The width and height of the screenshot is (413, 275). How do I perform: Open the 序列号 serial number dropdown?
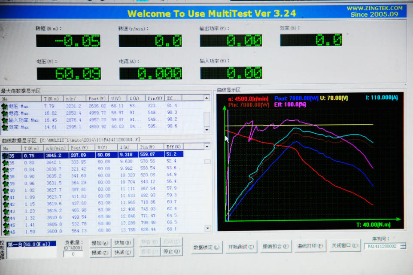pos(403,246)
